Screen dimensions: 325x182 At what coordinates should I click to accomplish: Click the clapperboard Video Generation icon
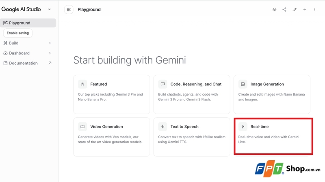coord(82,127)
